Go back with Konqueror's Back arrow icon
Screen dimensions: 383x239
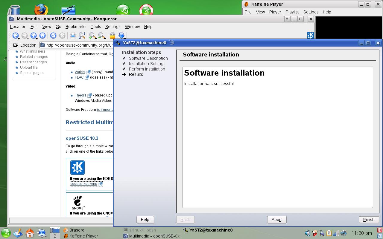click(x=15, y=36)
